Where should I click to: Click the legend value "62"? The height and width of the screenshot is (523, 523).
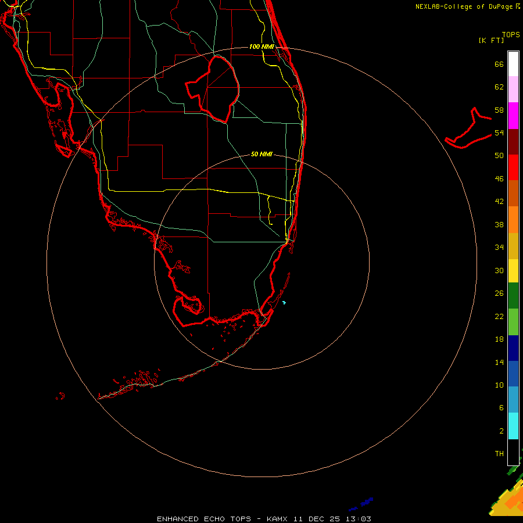pos(499,87)
